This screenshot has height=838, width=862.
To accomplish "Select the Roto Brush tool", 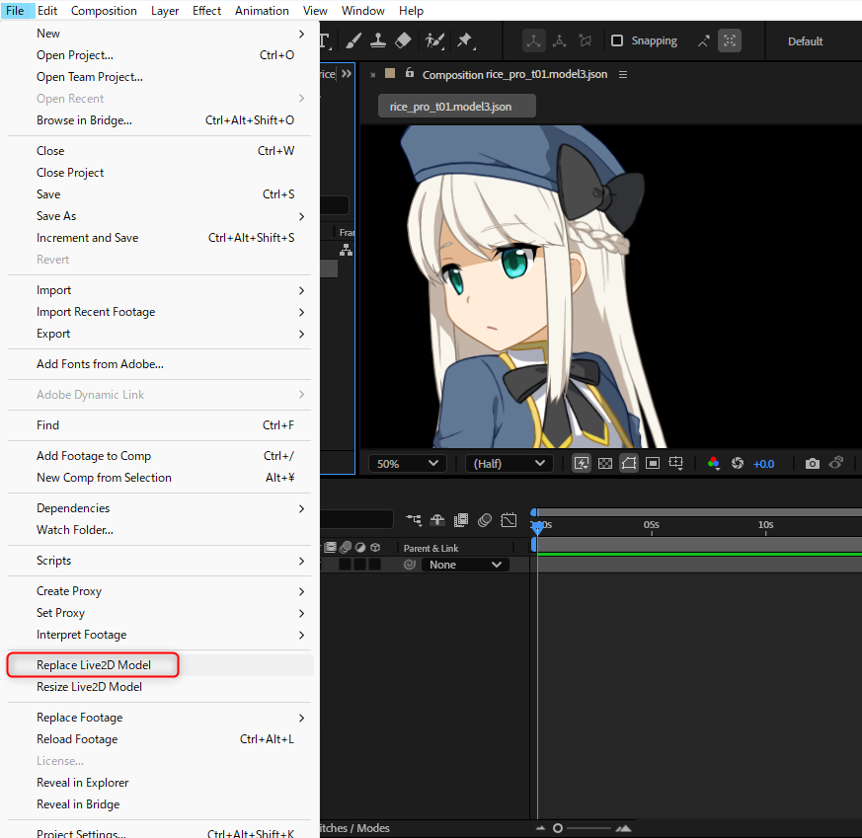I will coord(434,40).
